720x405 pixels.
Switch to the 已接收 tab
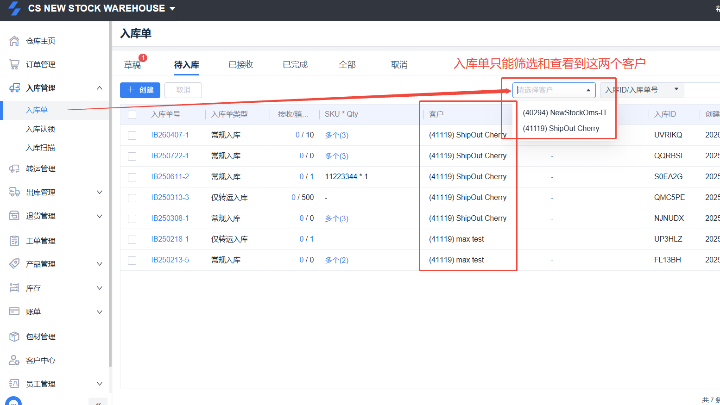[241, 65]
